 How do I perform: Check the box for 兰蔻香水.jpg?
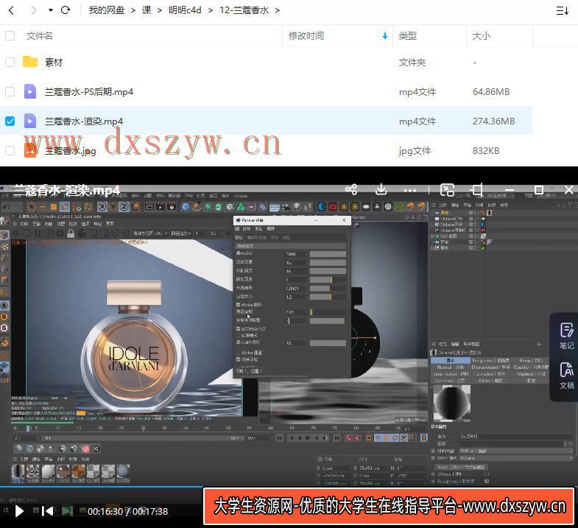tap(10, 150)
